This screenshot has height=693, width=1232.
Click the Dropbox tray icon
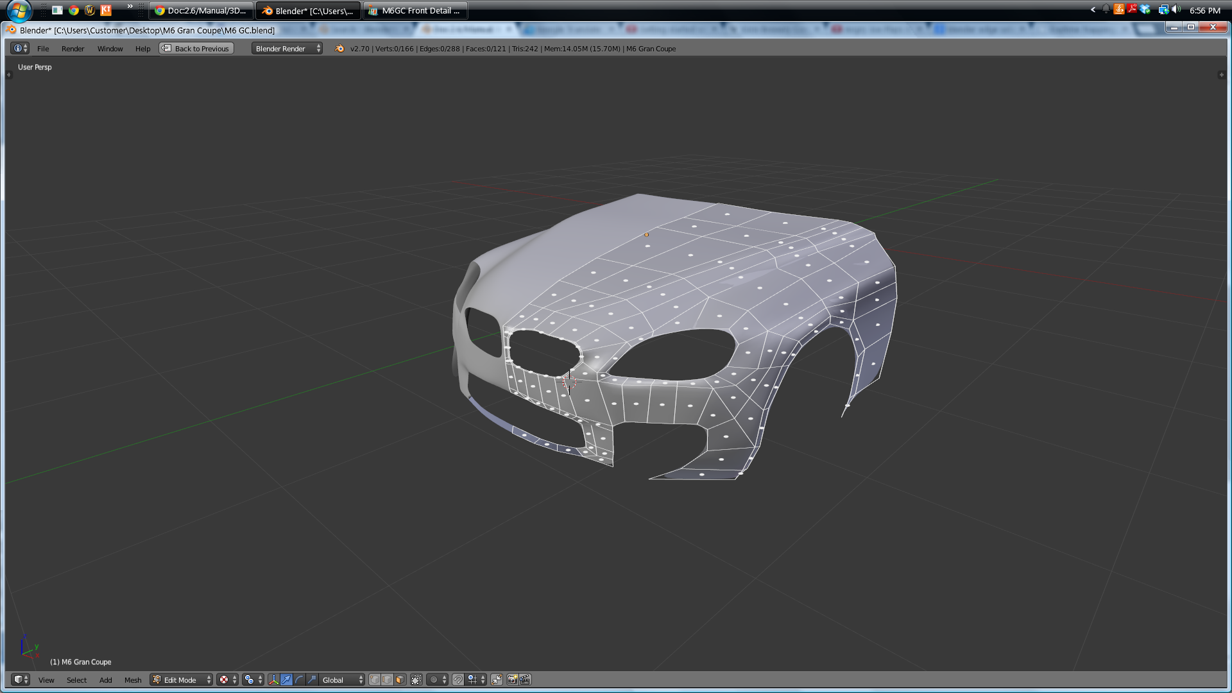pos(1145,10)
